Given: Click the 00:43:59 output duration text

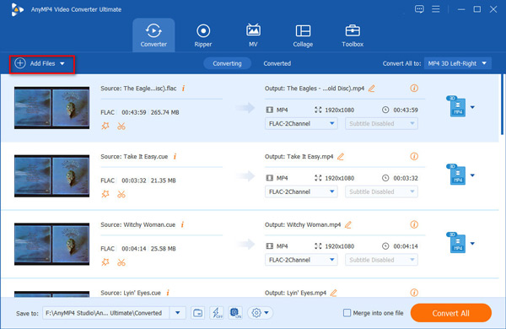Looking at the screenshot, I should pos(406,111).
